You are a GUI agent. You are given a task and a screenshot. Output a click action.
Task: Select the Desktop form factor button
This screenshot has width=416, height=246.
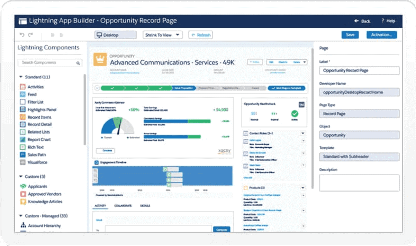click(x=115, y=35)
